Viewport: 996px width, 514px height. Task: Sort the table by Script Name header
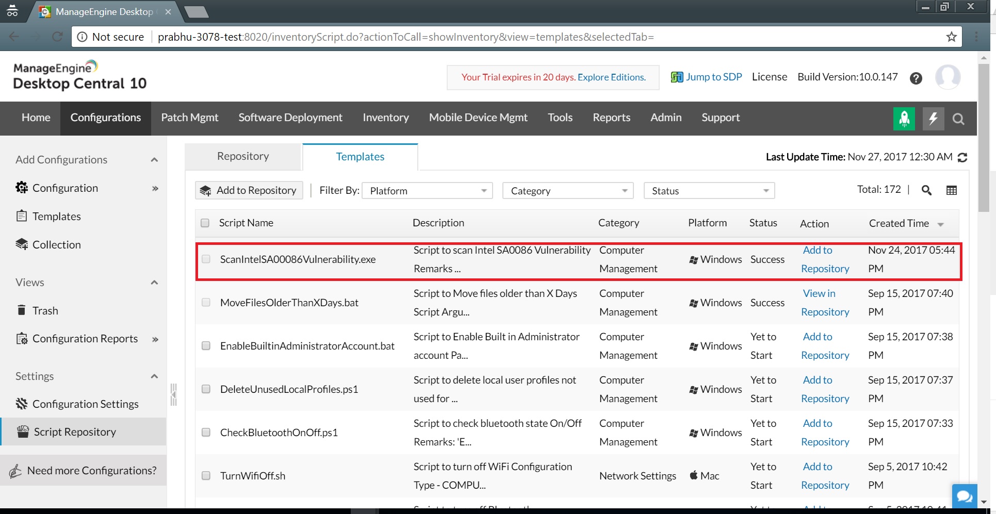[x=246, y=223]
